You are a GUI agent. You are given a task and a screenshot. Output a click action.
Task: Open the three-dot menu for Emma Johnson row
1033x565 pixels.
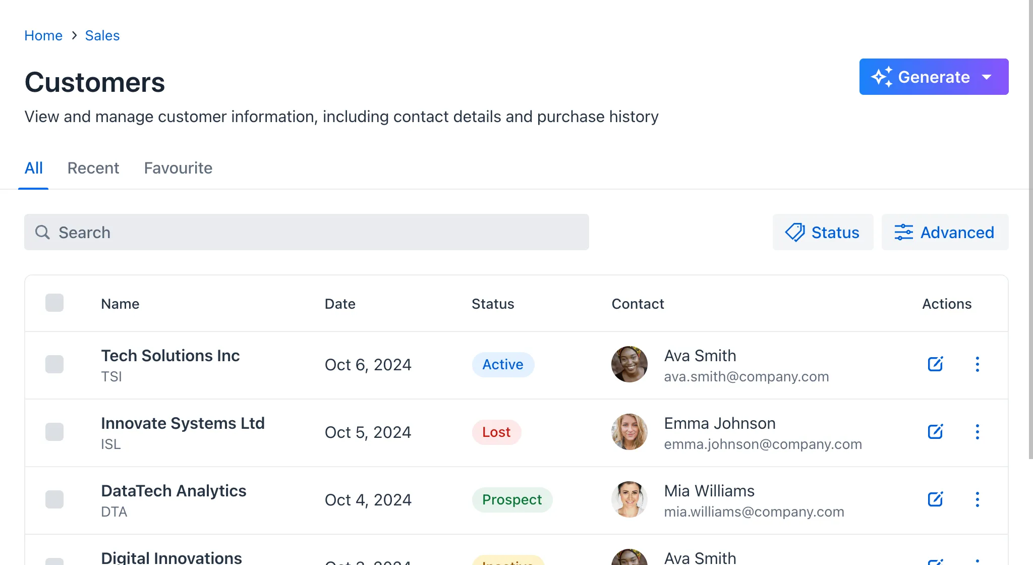[978, 432]
